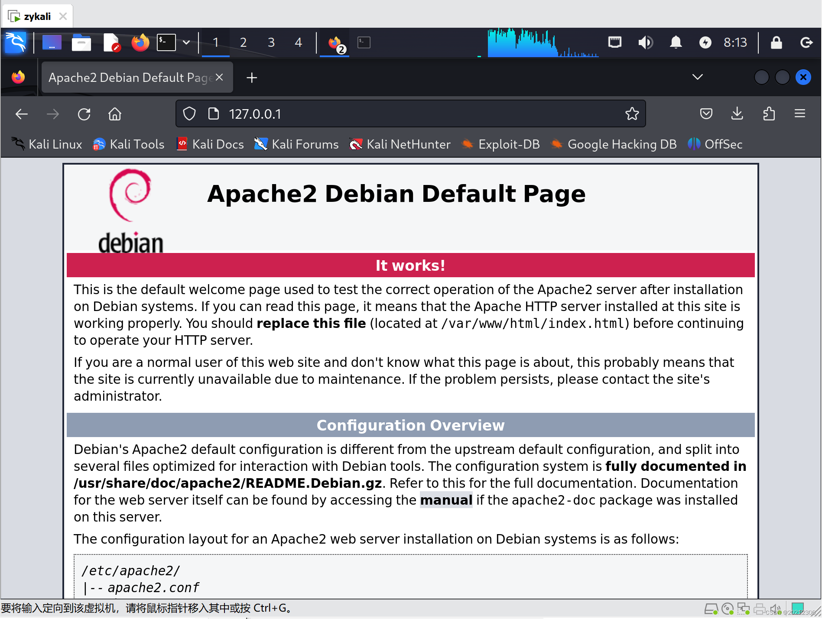
Task: Open the power manager lightning icon
Action: (705, 42)
